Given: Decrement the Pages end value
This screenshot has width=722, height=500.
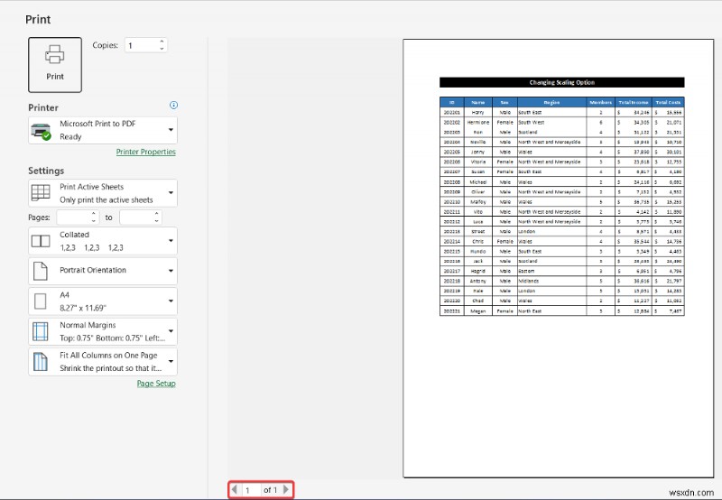Looking at the screenshot, I should [x=156, y=221].
